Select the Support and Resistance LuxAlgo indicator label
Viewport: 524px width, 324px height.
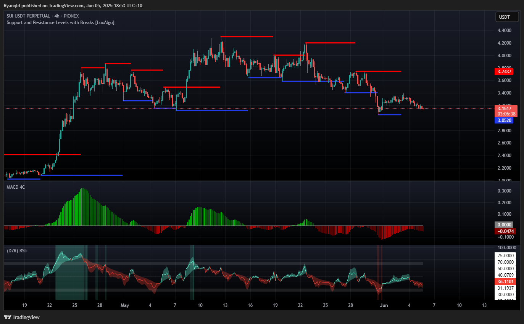tap(60, 22)
